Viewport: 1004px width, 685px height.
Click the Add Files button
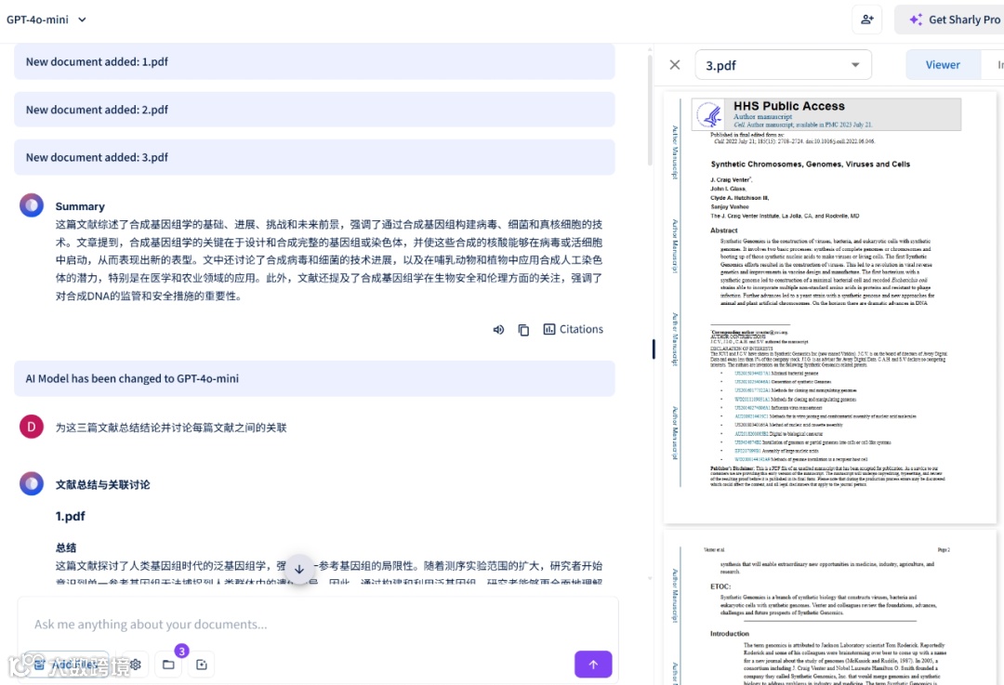68,665
